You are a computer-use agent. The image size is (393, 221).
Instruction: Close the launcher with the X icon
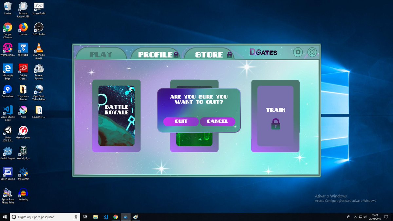312,52
